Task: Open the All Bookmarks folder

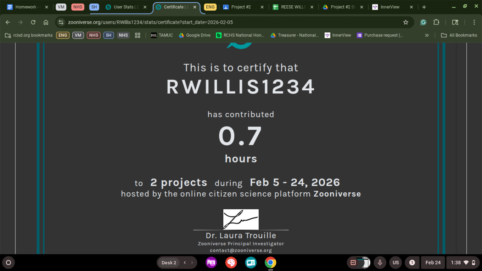Action: point(459,35)
